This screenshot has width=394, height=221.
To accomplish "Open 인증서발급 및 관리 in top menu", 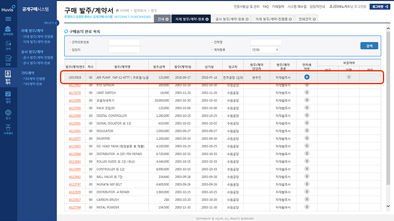I will [x=246, y=7].
